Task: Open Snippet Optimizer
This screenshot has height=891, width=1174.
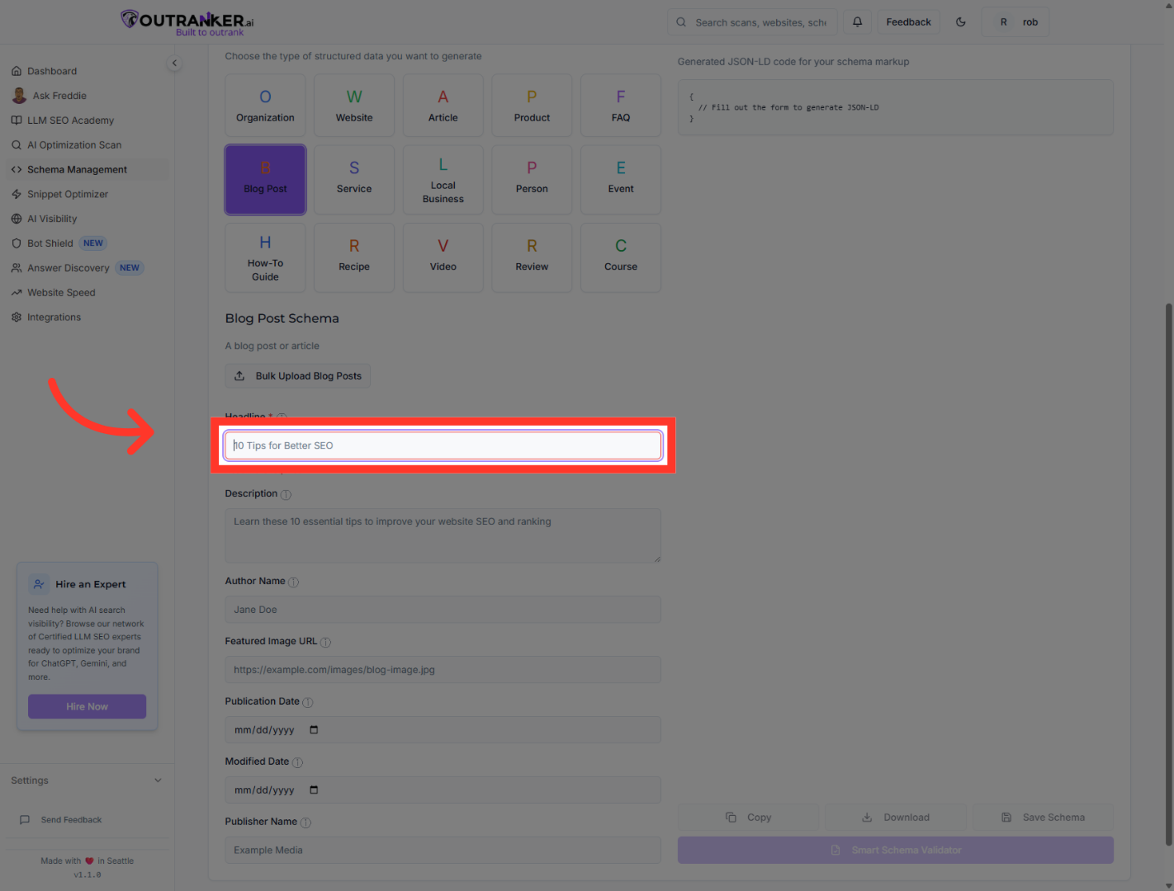Action: pyautogui.click(x=88, y=195)
